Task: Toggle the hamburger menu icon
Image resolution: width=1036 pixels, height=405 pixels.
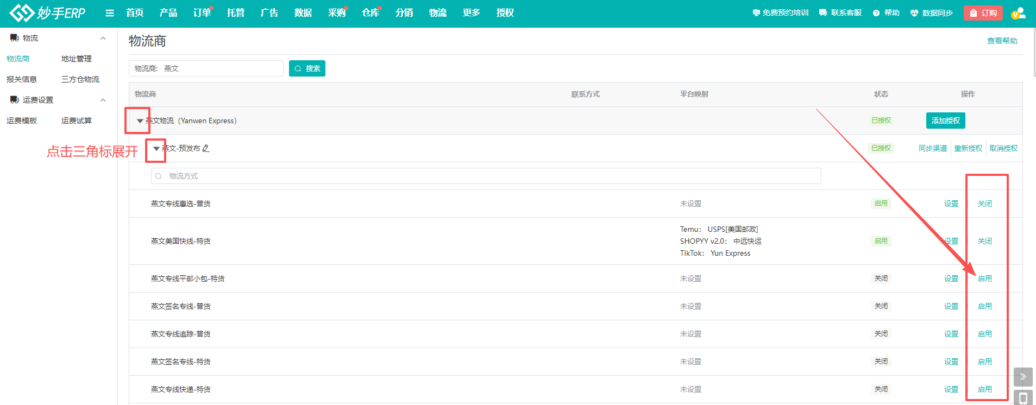Action: click(110, 13)
